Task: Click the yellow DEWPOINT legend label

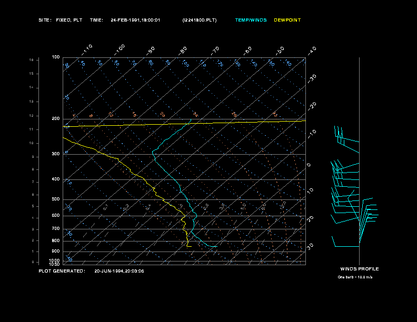Action: 287,20
